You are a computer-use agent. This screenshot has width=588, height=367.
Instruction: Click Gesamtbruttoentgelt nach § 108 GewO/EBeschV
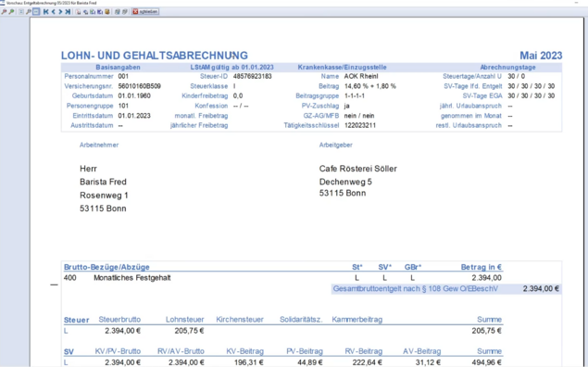pyautogui.click(x=416, y=289)
